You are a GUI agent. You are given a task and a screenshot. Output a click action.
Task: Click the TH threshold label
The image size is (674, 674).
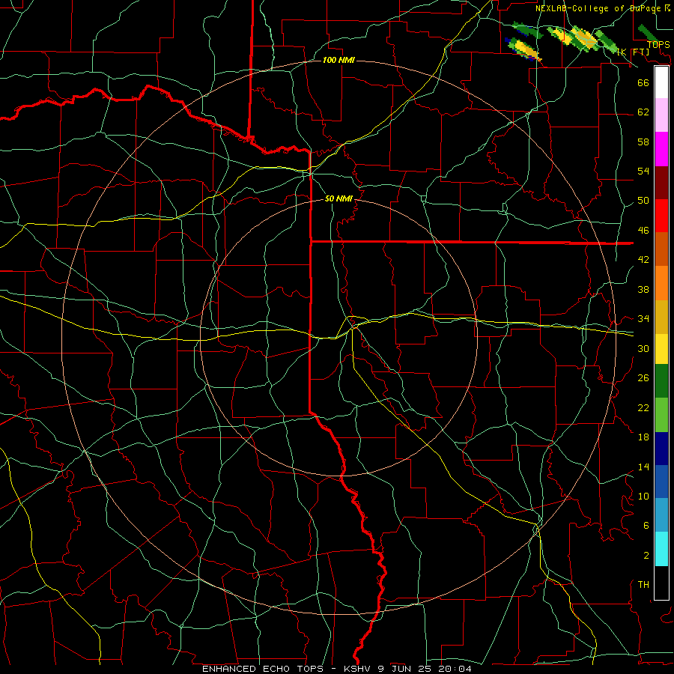pyautogui.click(x=643, y=585)
